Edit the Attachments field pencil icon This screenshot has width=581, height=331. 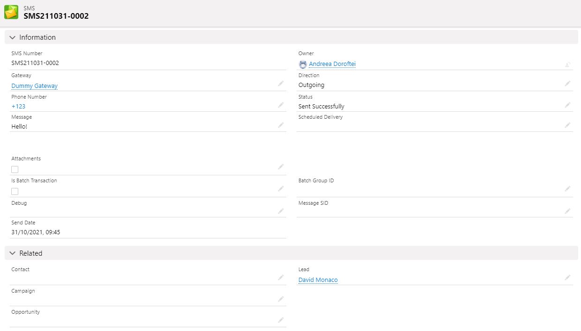pyautogui.click(x=281, y=166)
